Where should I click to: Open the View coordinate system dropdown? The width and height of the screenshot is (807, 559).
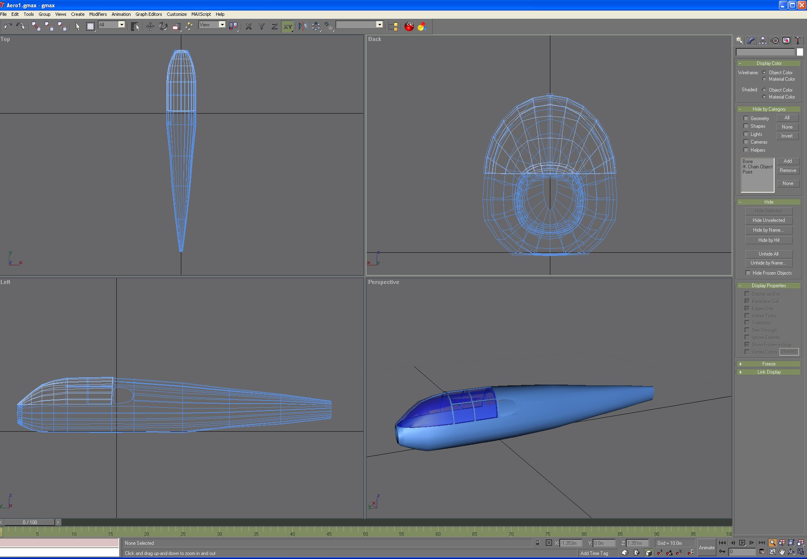click(222, 25)
